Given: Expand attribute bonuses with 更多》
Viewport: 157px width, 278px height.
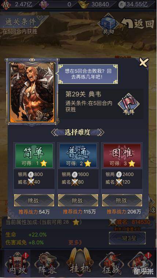Looking at the screenshot, I should [x=75, y=242].
